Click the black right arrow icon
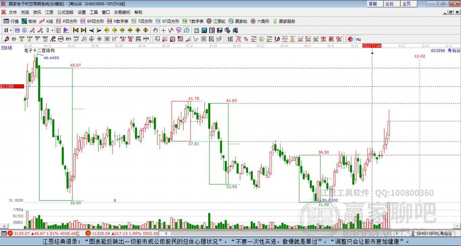Image resolution: width=461 pixels, height=246 pixels. (x=99, y=30)
